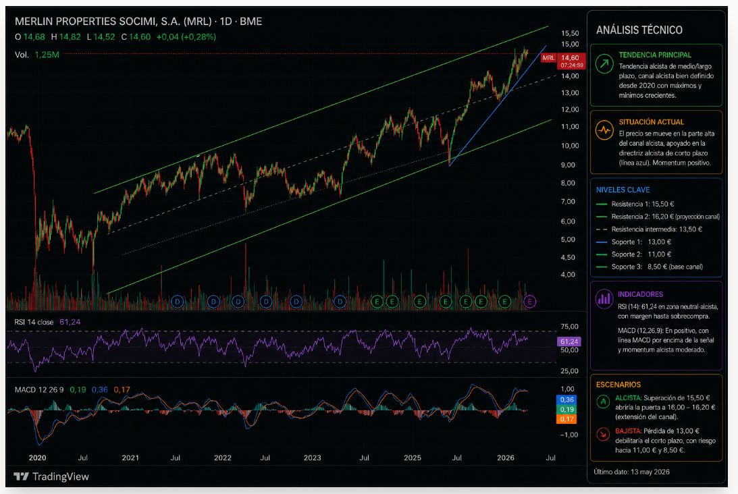Select the purple E earnings marker
This screenshot has height=494, width=738.
529,302
